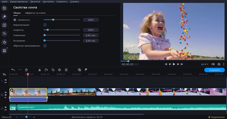The height and width of the screenshot is (119, 227).
Task: Enable the Обратное проигрывание checkbox
Action: (x=45, y=46)
